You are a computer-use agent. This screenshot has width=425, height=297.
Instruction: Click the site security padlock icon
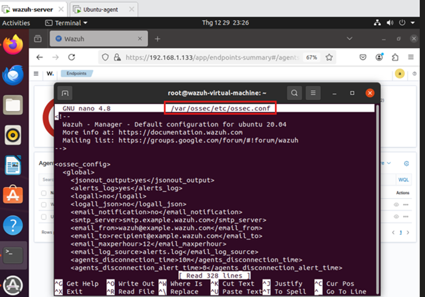[117, 58]
